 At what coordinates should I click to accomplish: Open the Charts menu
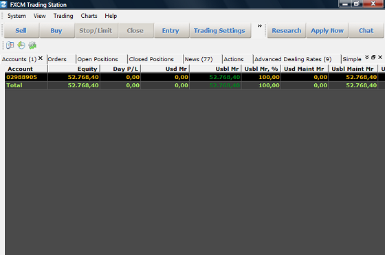click(89, 16)
